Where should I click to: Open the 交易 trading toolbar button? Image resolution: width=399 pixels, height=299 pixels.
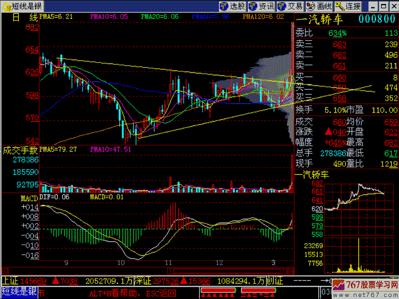coord(290,6)
